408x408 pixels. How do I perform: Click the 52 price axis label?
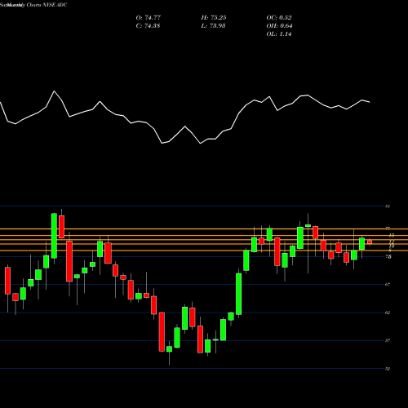(388, 369)
